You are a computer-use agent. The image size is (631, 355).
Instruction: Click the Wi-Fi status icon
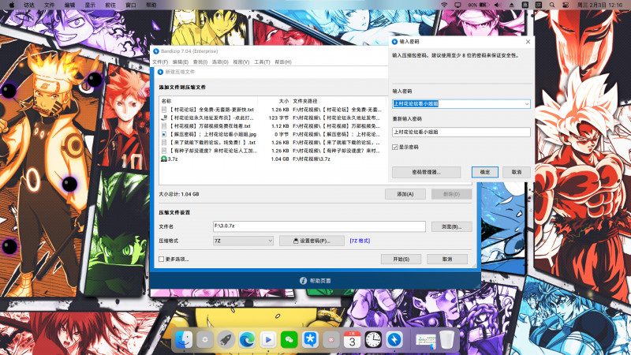(443, 5)
